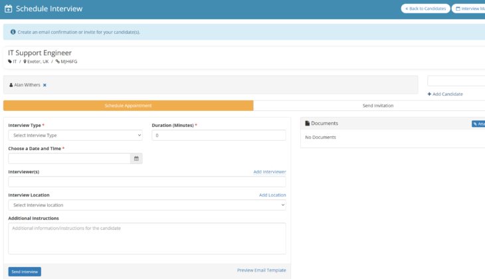Switch to the Schedule Appointment tab
This screenshot has height=279, width=485.
128,106
